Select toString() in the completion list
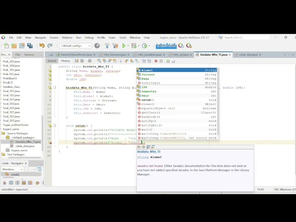The height and width of the screenshot is (222, 296). (x=177, y=83)
